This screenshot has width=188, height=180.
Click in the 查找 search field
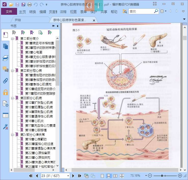(x=141, y=11)
